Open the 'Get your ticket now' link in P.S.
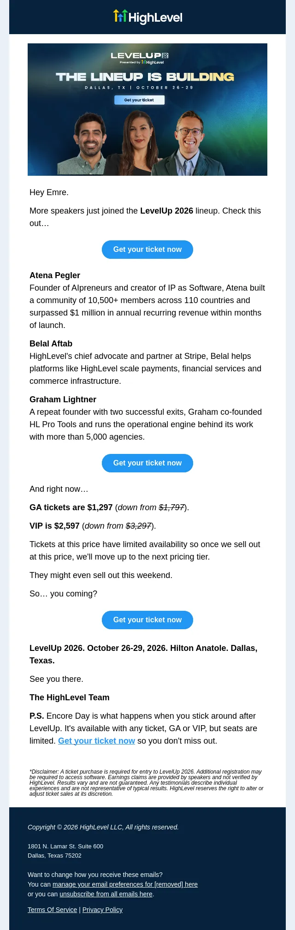 tap(96, 741)
